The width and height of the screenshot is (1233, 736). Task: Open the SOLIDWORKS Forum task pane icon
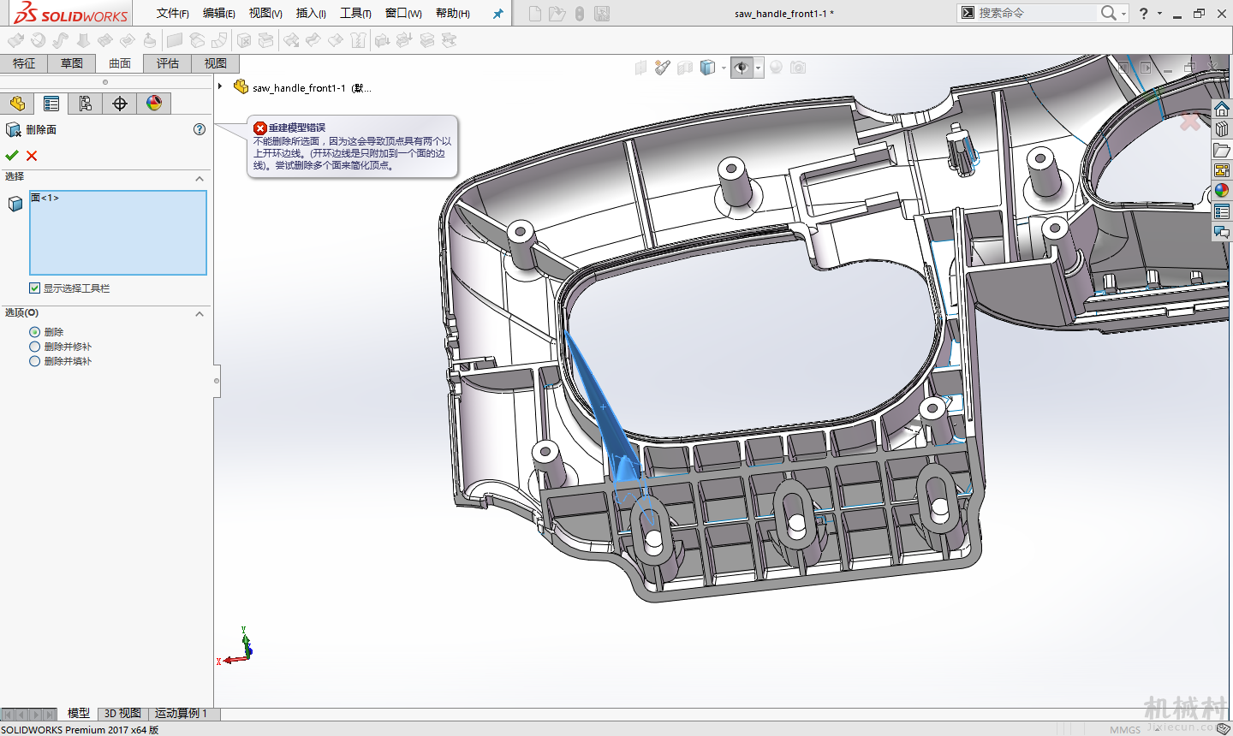tap(1222, 232)
